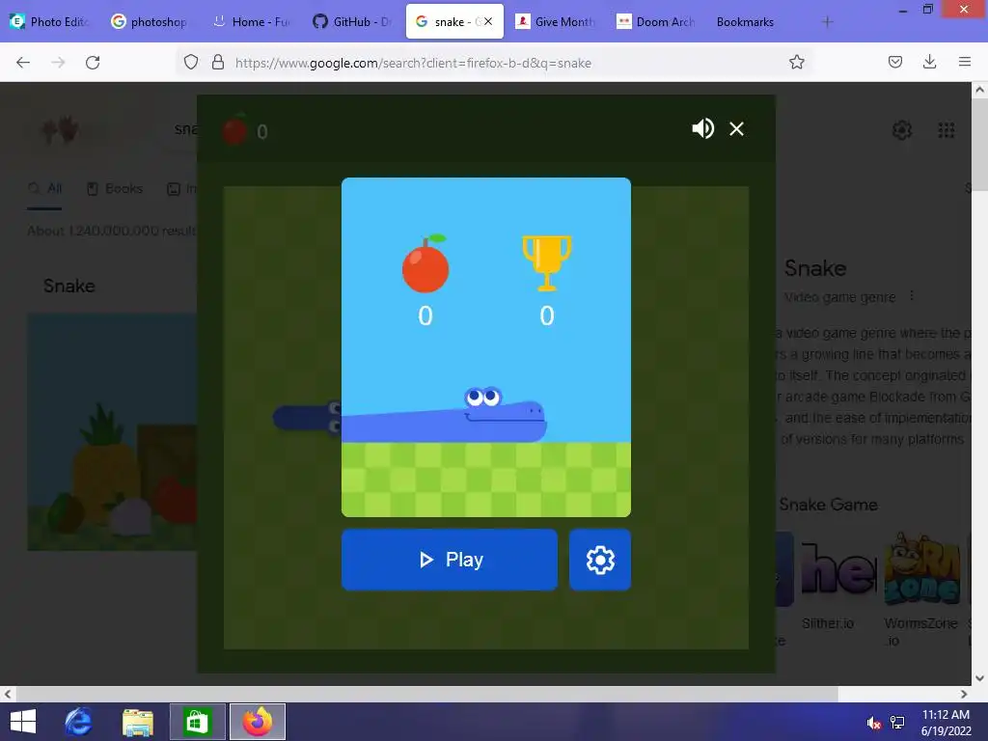The width and height of the screenshot is (988, 741).
Task: Open more options next to Video game genre
Action: pyautogui.click(x=911, y=296)
